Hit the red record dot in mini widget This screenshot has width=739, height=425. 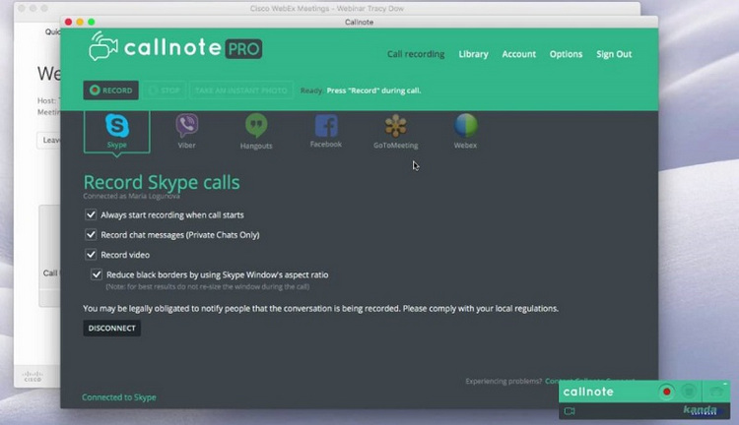(x=666, y=392)
